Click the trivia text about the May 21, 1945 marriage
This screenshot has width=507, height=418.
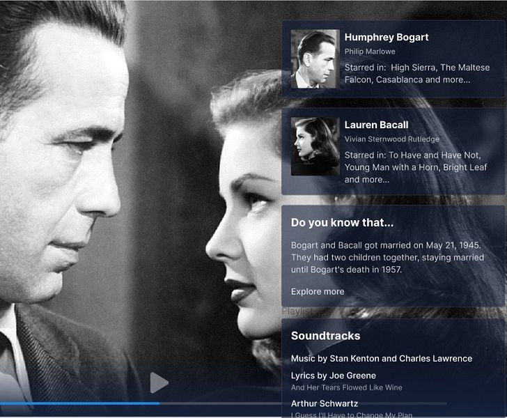pos(387,257)
